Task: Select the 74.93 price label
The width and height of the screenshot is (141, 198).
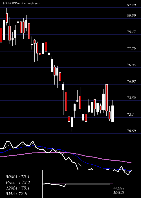Action: coord(131,81)
